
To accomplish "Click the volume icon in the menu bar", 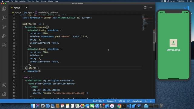I will coord(174,1).
